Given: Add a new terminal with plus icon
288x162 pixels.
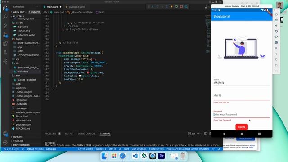Looking at the screenshot, I should click(x=198, y=134).
